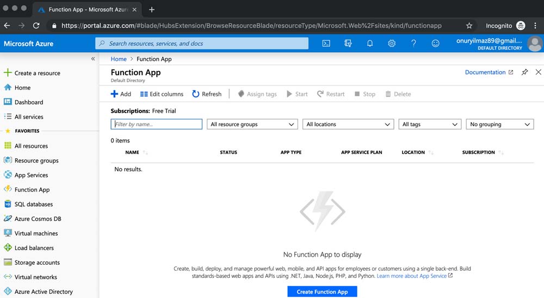Select Storage accounts in sidebar
Viewport: 544px width, 298px height.
pos(37,263)
